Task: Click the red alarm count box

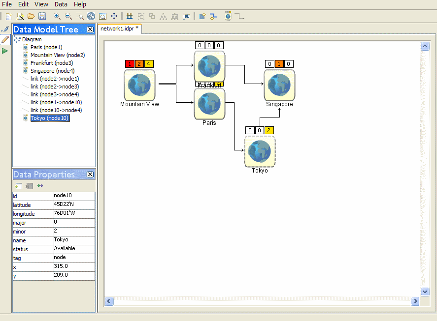Action: coord(130,64)
